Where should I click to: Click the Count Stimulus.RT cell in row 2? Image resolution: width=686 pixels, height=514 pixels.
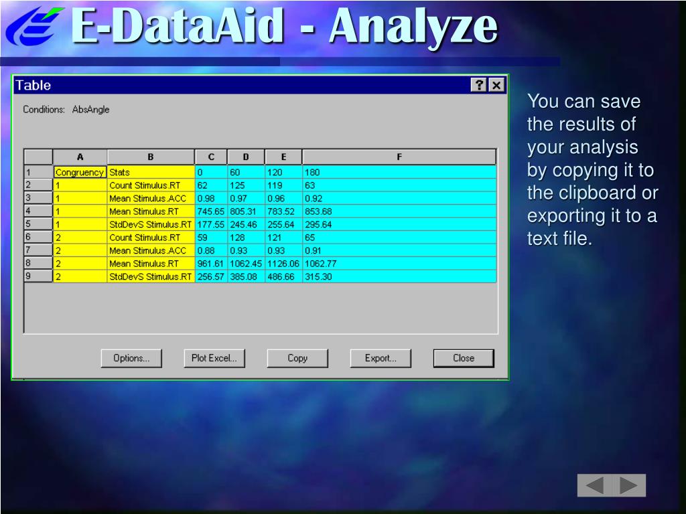coord(151,185)
